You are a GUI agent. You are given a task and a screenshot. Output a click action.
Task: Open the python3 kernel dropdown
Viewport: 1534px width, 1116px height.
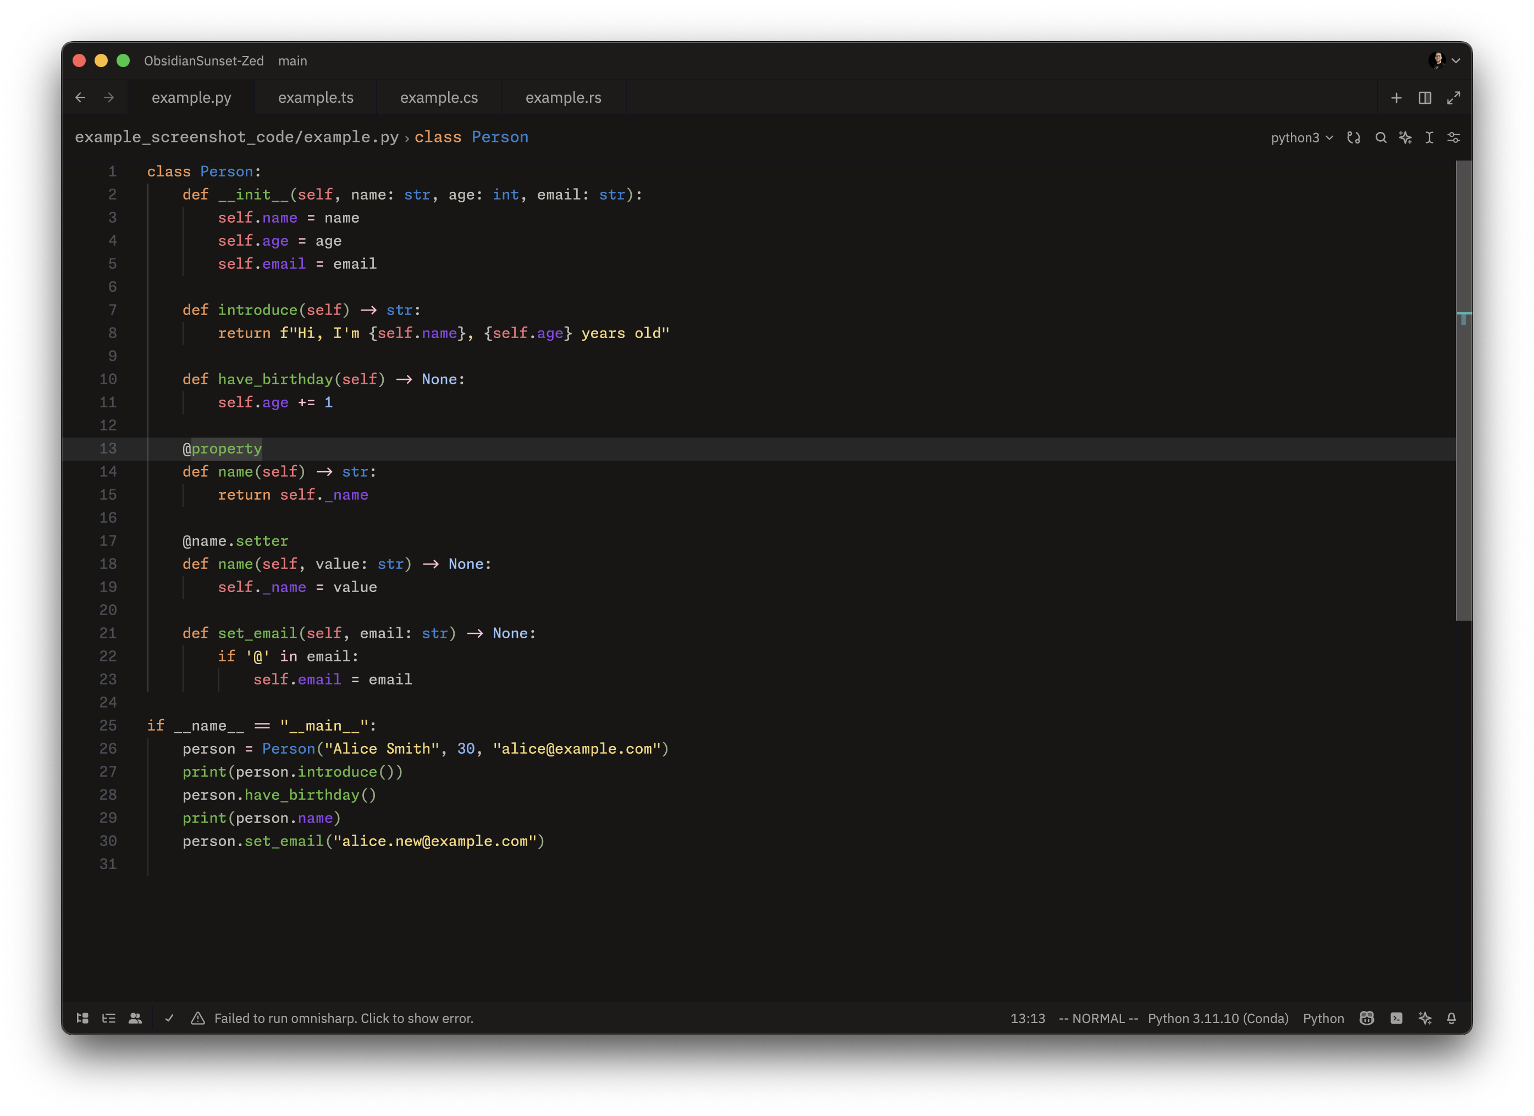(x=1301, y=137)
